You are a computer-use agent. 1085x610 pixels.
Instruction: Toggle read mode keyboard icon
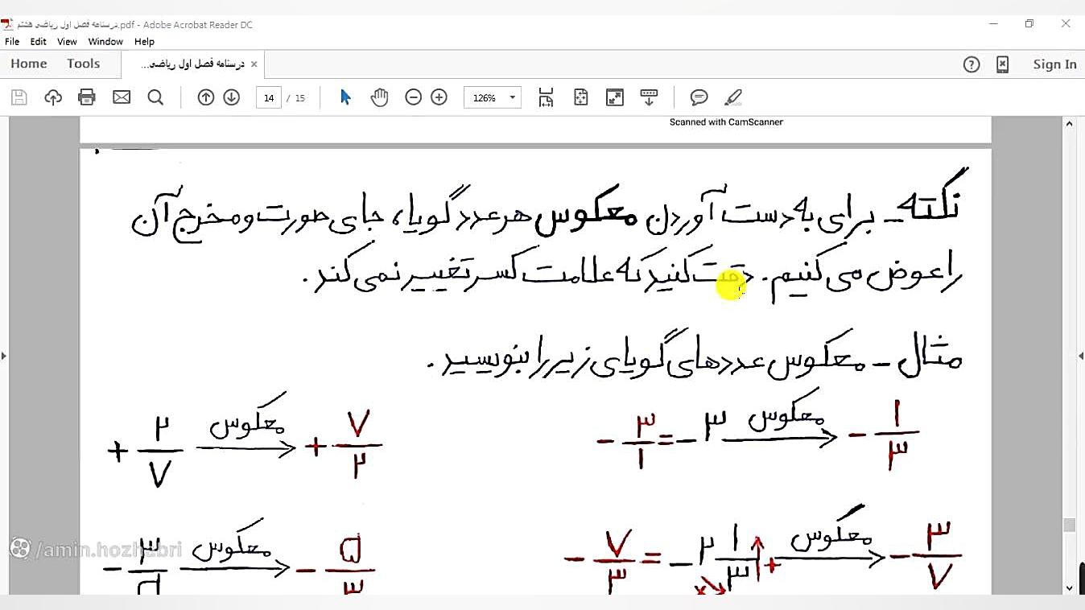coord(649,97)
